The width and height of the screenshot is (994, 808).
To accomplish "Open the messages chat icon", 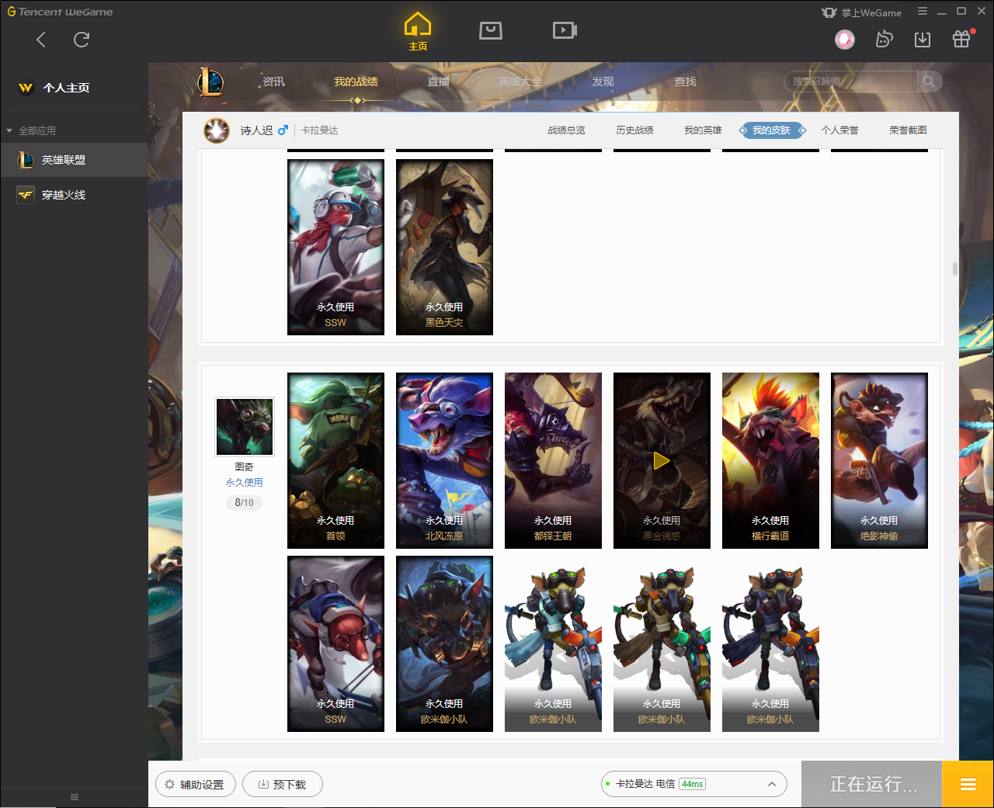I will click(x=884, y=39).
